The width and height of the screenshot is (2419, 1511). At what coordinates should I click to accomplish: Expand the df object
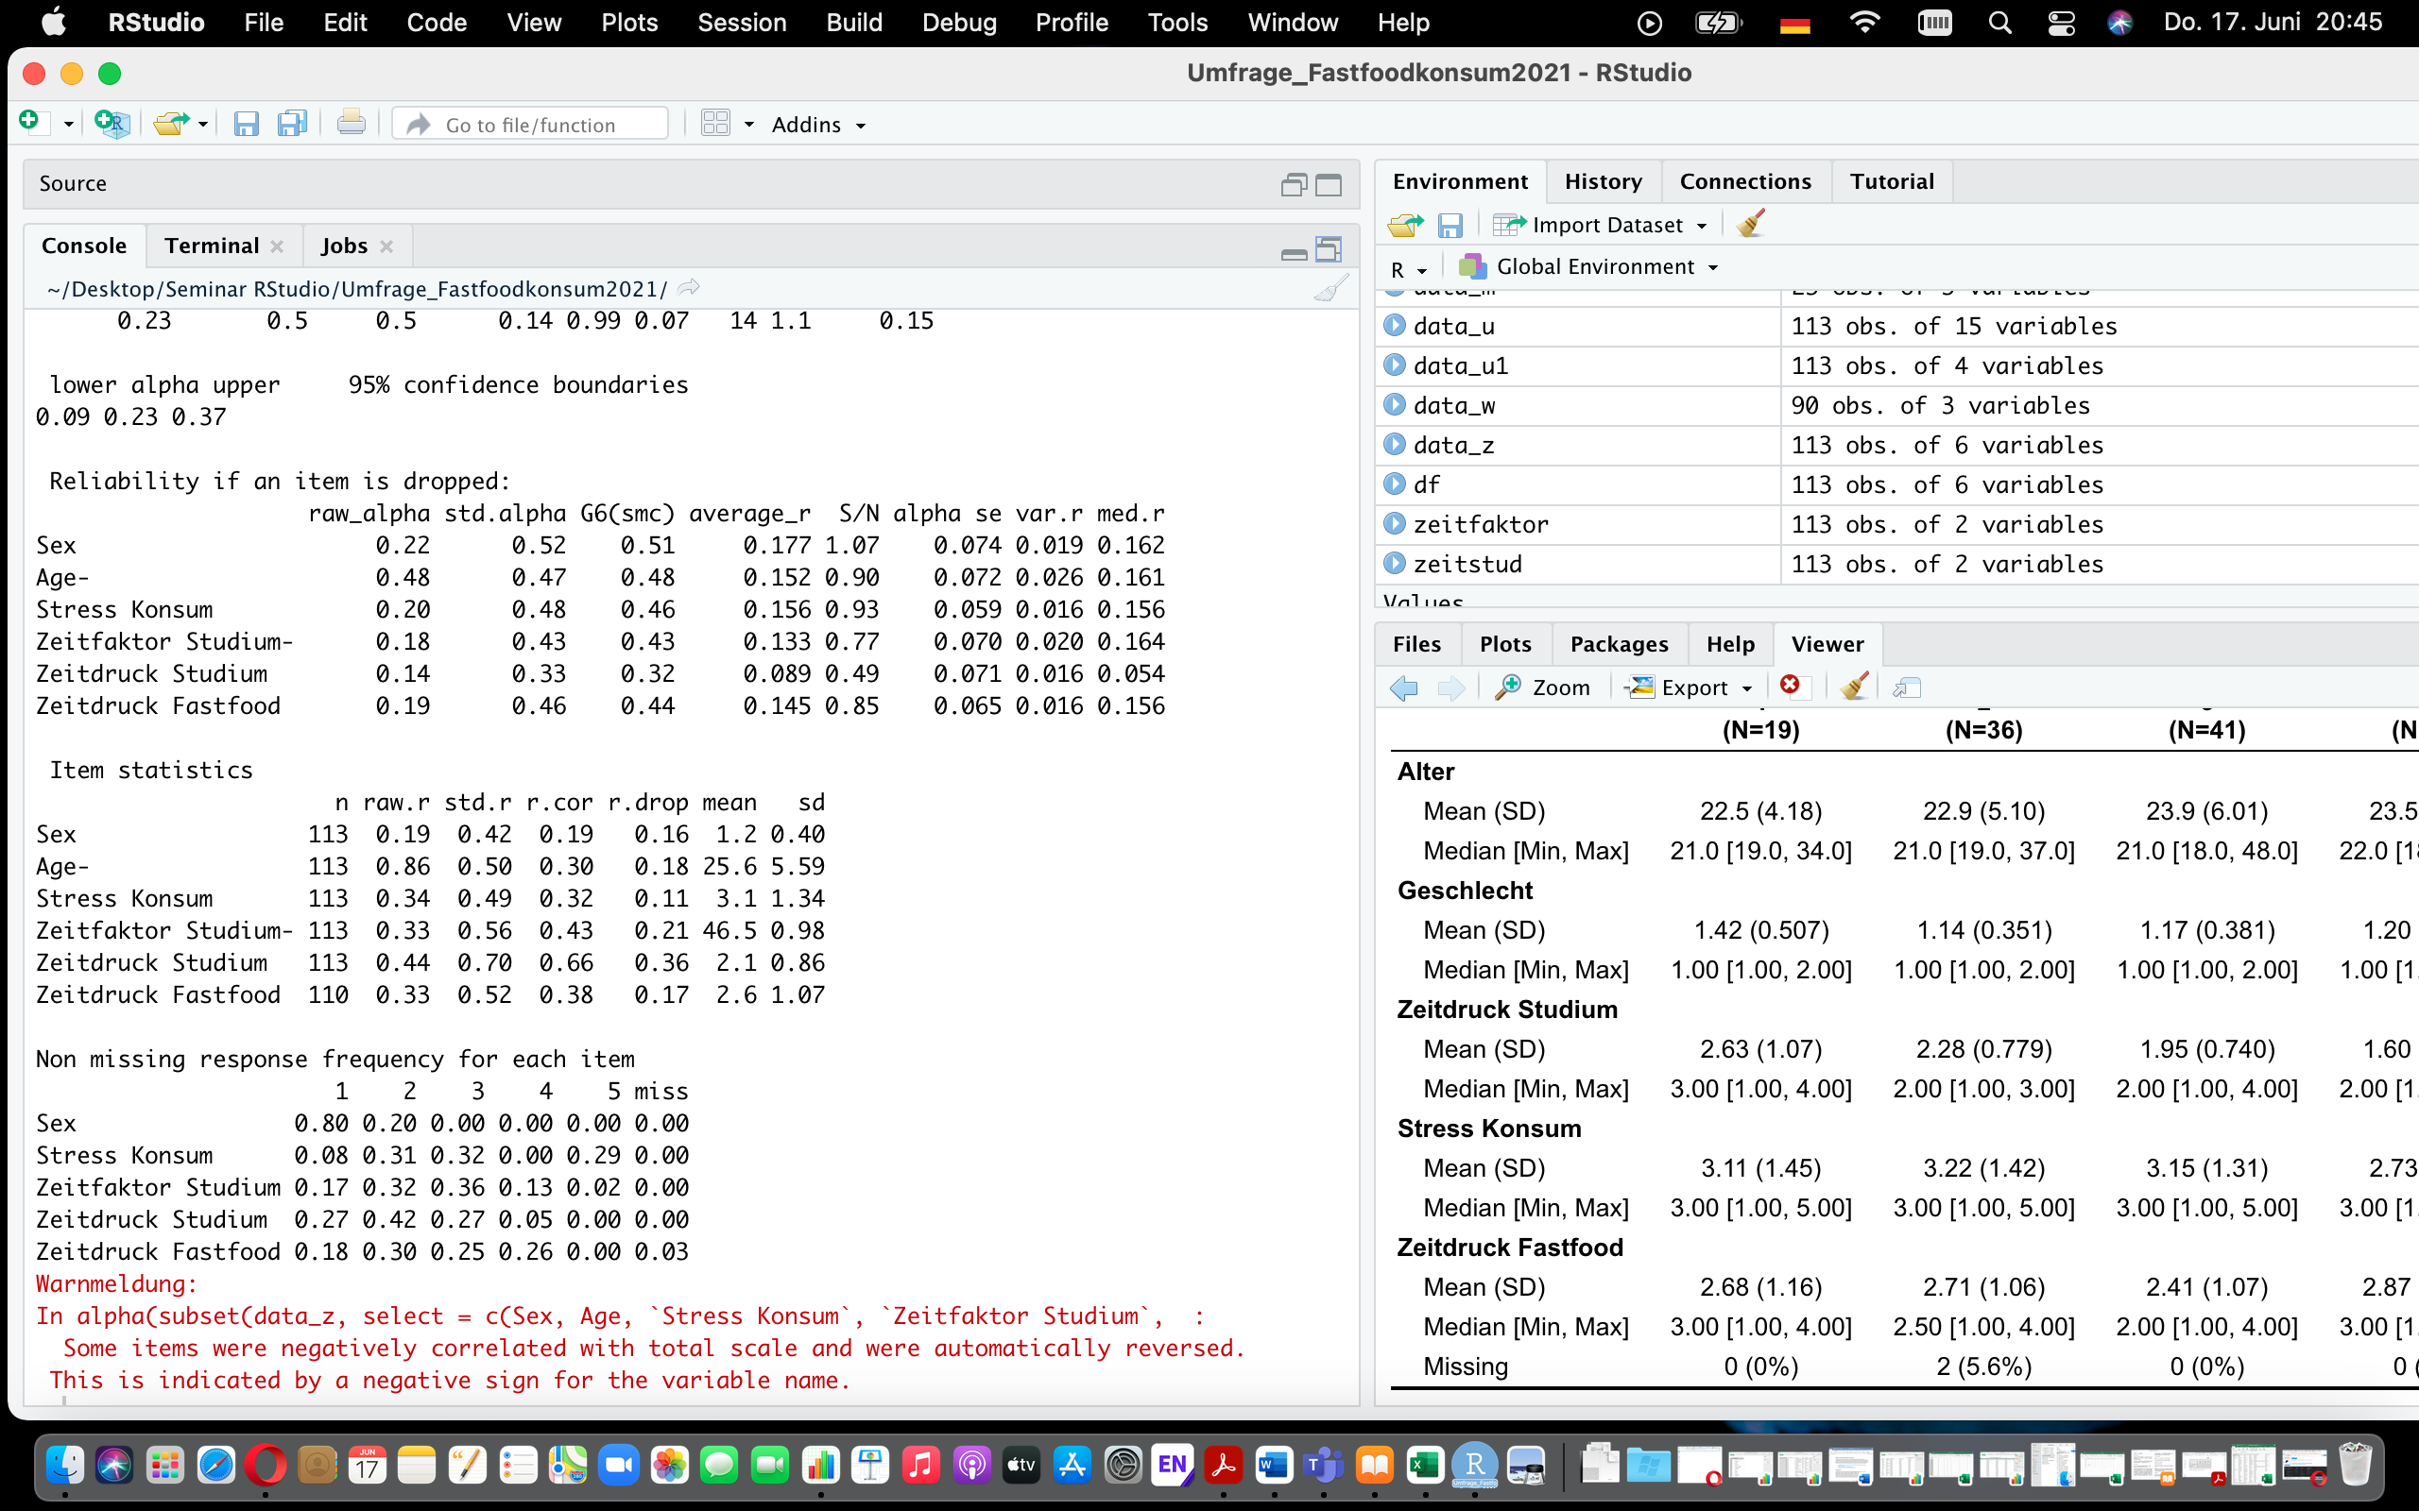coord(1395,484)
